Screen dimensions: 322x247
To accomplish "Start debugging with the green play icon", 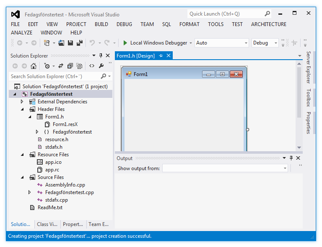I will point(125,43).
